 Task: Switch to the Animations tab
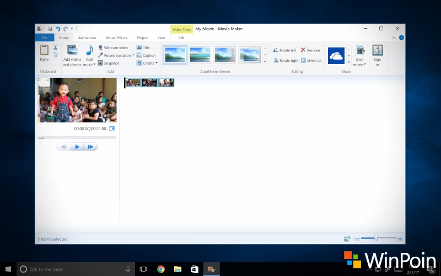(x=87, y=38)
